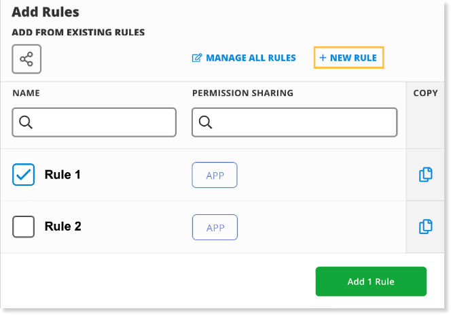
Task: Create a rule with the New Rule button
Action: (x=348, y=58)
